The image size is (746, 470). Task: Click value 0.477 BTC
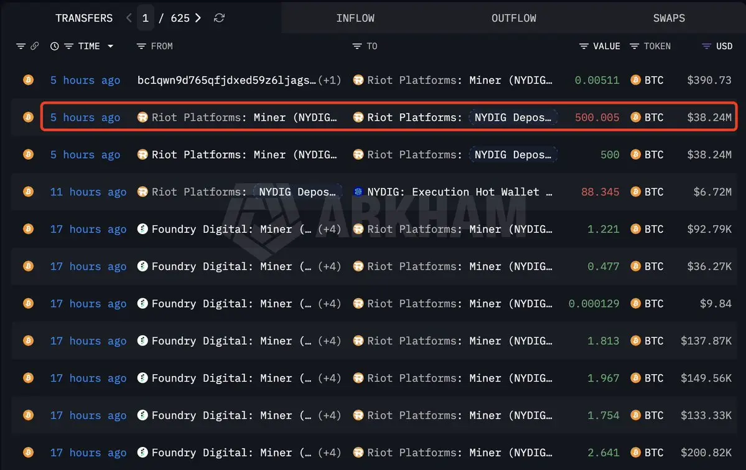tap(604, 266)
